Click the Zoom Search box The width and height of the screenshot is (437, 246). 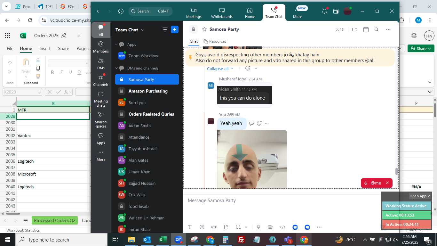click(x=150, y=11)
